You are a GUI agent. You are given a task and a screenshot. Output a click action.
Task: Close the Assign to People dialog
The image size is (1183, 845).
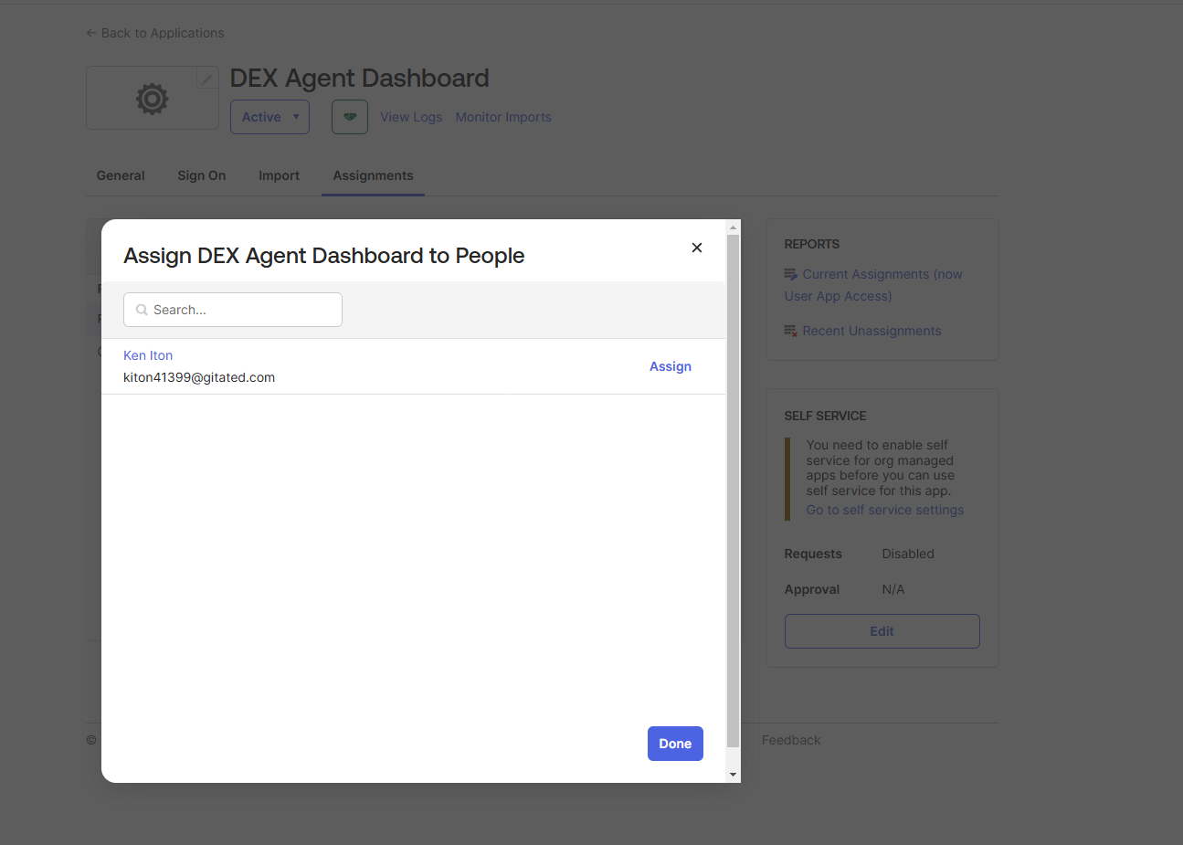696,248
